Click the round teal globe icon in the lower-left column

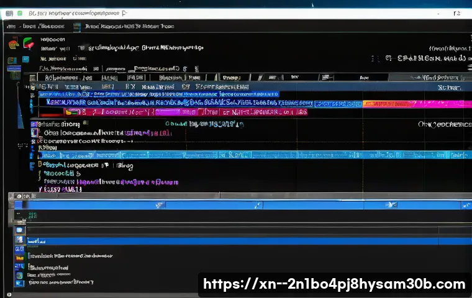coord(20,276)
